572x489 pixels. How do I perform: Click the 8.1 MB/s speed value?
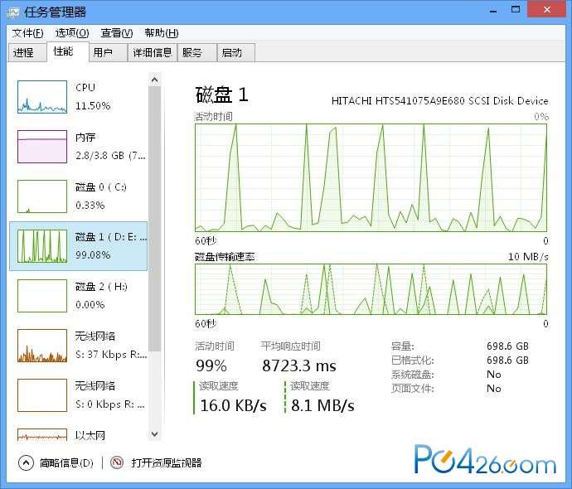pos(322,405)
